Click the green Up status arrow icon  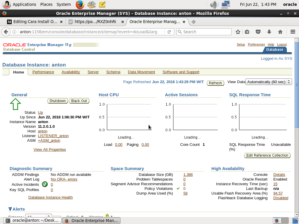(x=15, y=104)
